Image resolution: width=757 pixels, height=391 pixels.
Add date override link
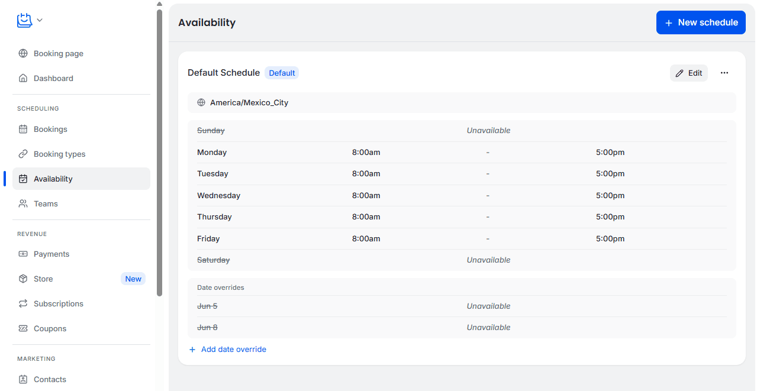click(227, 350)
